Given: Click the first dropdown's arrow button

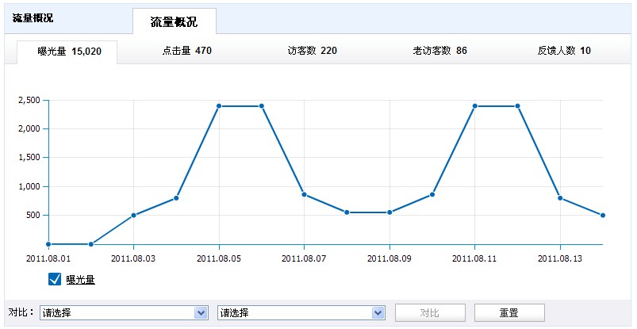Looking at the screenshot, I should coord(201,313).
